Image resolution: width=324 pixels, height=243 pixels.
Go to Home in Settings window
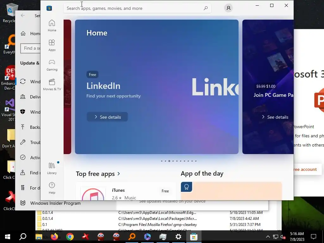tap(30, 34)
